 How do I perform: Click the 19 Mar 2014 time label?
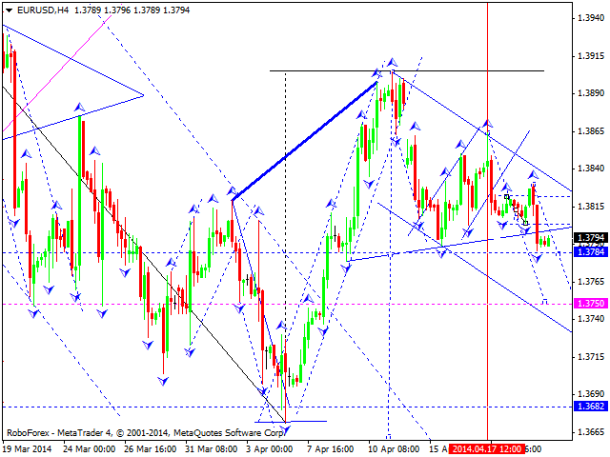[28, 448]
